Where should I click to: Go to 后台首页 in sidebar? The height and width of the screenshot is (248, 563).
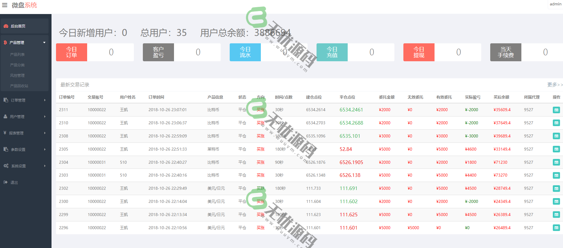(x=24, y=26)
